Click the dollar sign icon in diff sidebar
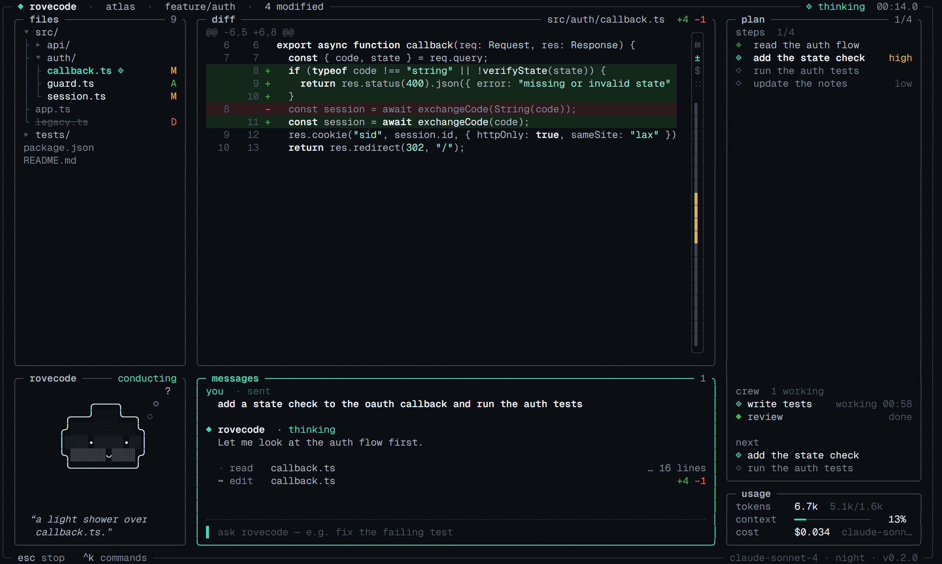The width and height of the screenshot is (942, 564). click(697, 71)
